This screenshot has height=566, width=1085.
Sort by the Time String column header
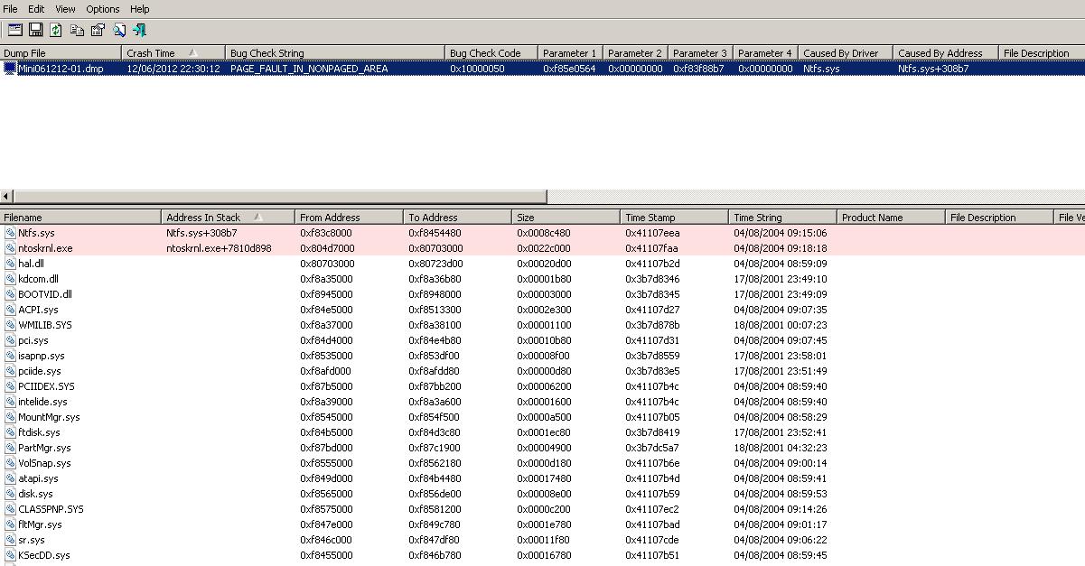click(x=783, y=218)
